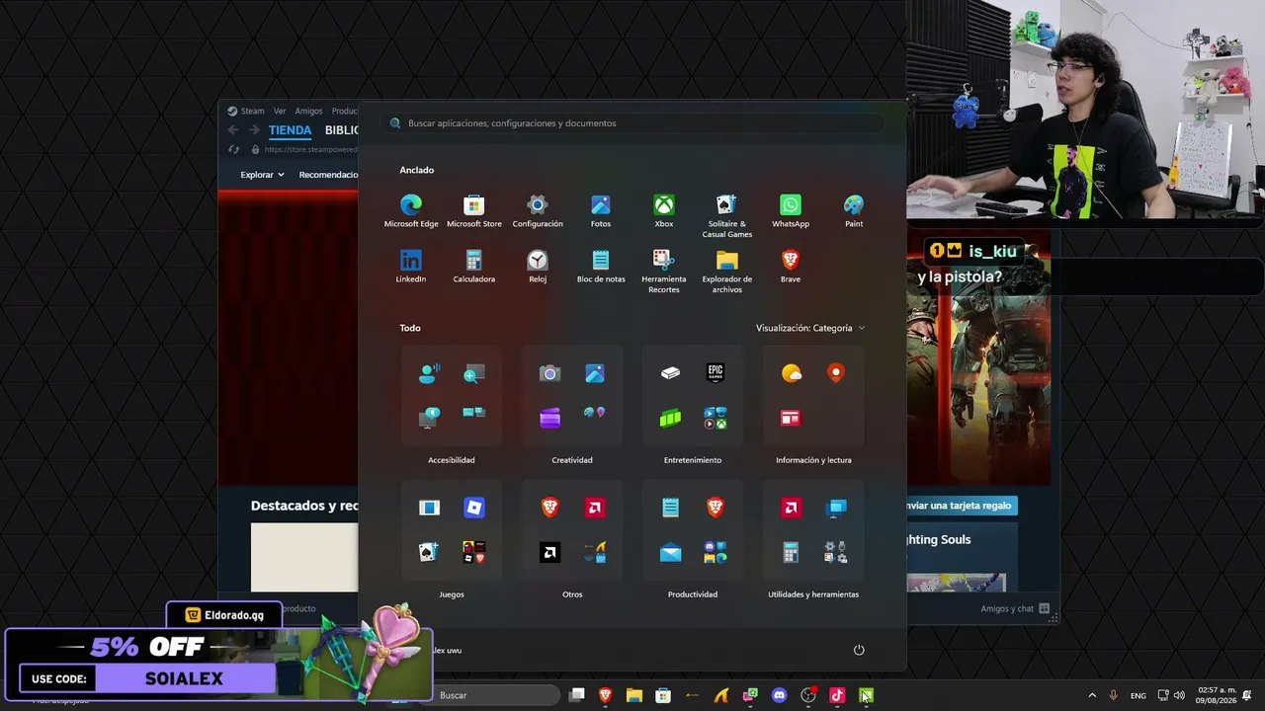Switch the ENG input language indicator
The image size is (1265, 711).
[x=1138, y=695]
